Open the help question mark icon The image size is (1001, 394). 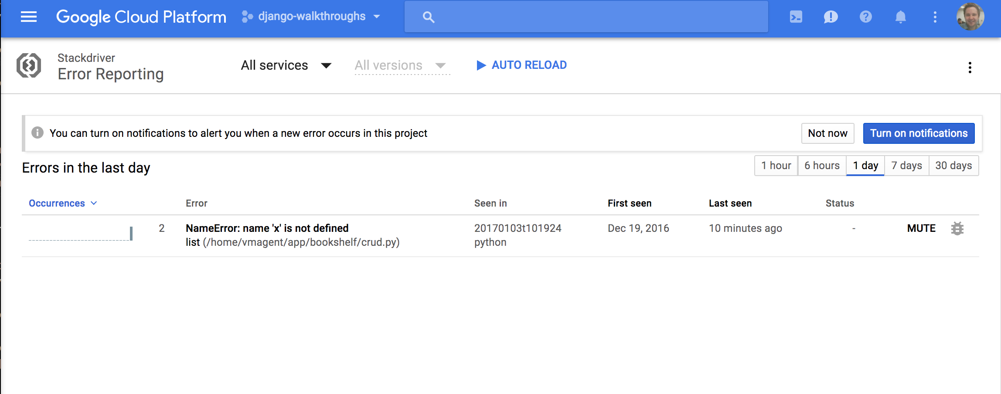[x=865, y=17]
